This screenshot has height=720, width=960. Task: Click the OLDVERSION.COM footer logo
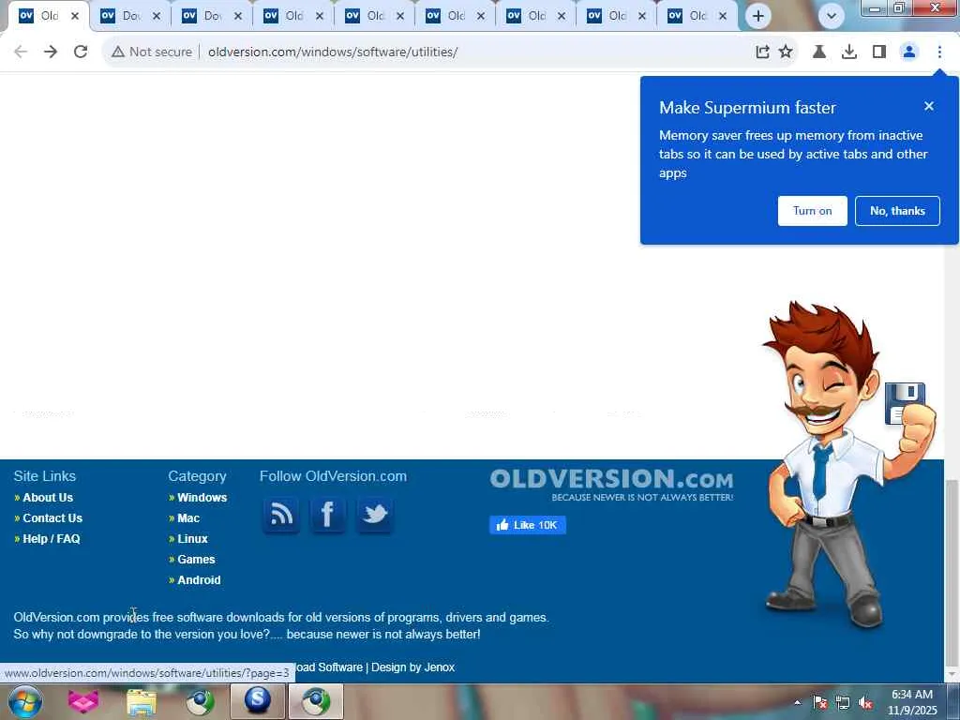(x=611, y=485)
